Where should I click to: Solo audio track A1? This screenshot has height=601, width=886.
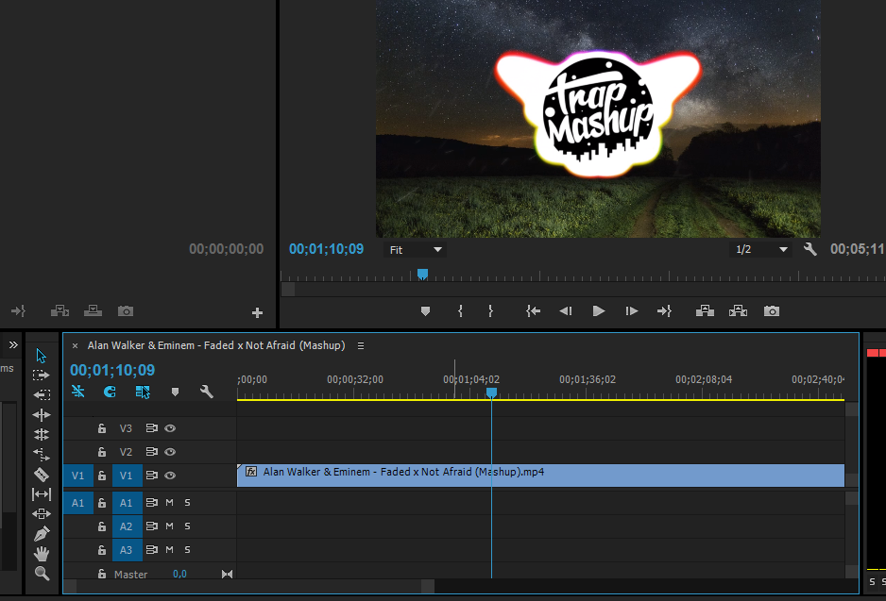[187, 502]
